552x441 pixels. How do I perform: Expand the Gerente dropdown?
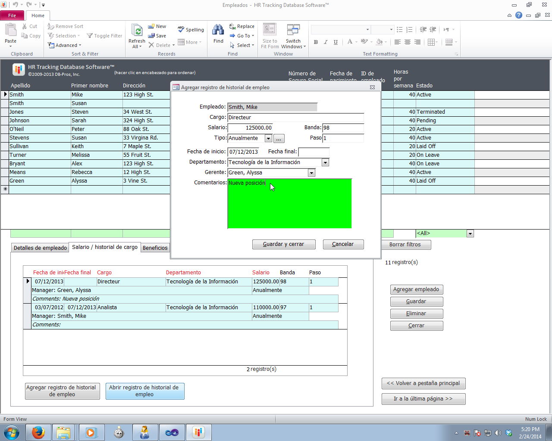[x=311, y=173]
